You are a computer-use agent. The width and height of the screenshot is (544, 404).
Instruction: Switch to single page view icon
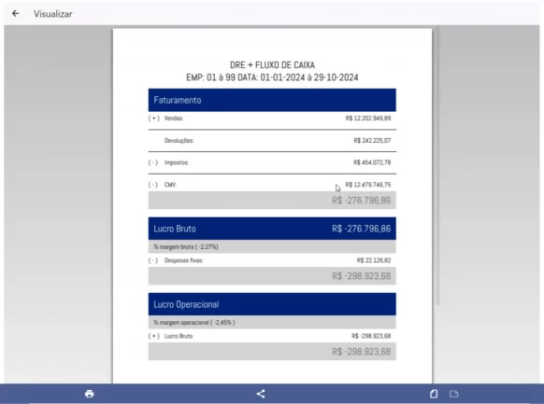pos(434,394)
